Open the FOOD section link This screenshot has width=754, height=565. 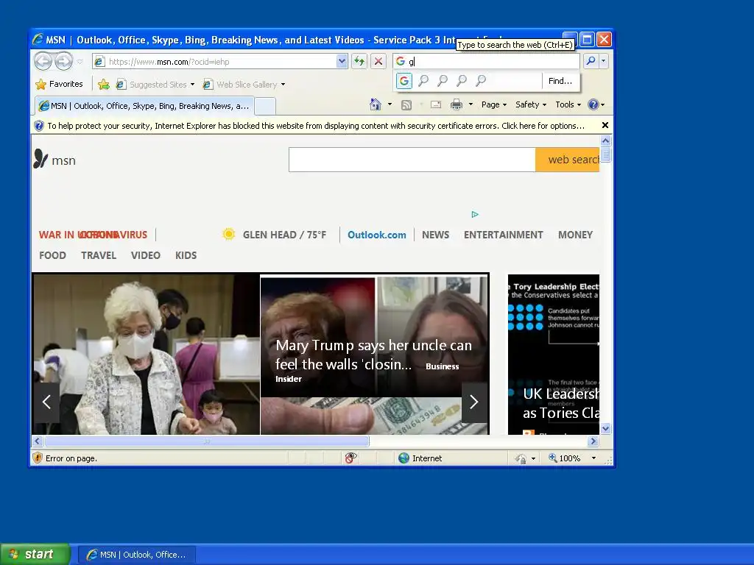tap(52, 255)
